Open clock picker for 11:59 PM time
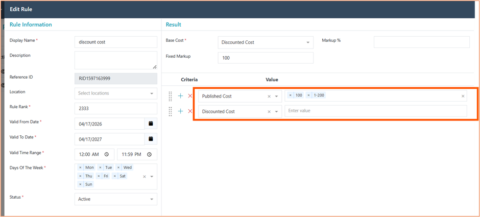The height and width of the screenshot is (217, 480). click(x=149, y=155)
